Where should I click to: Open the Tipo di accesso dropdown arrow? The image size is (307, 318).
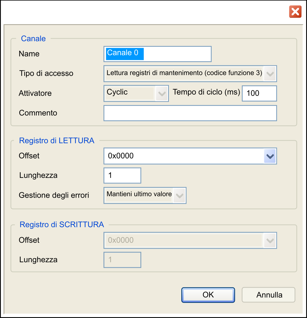point(270,74)
